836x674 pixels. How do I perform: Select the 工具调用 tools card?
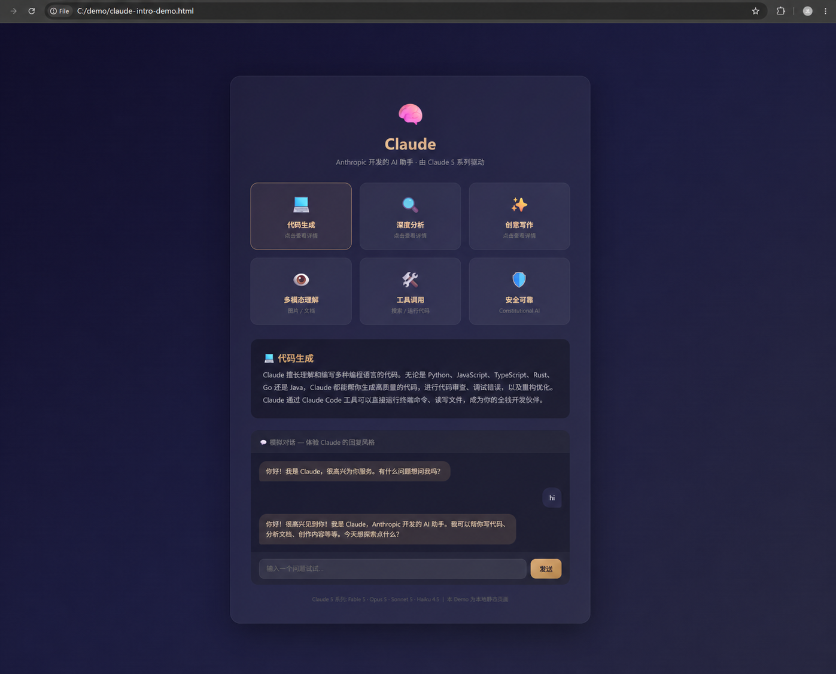point(410,292)
